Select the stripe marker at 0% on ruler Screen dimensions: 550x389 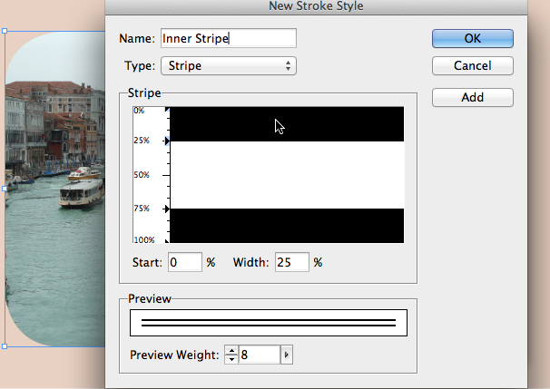(167, 110)
